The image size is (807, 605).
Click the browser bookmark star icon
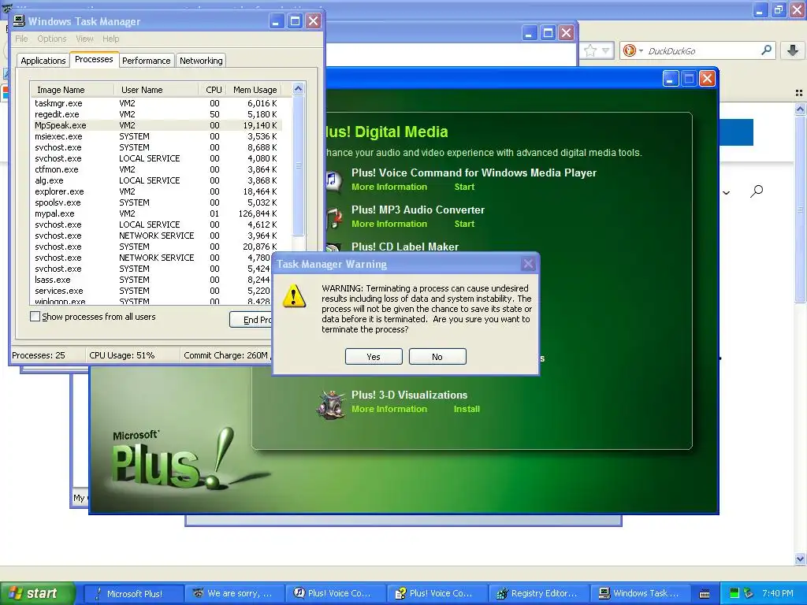[590, 50]
